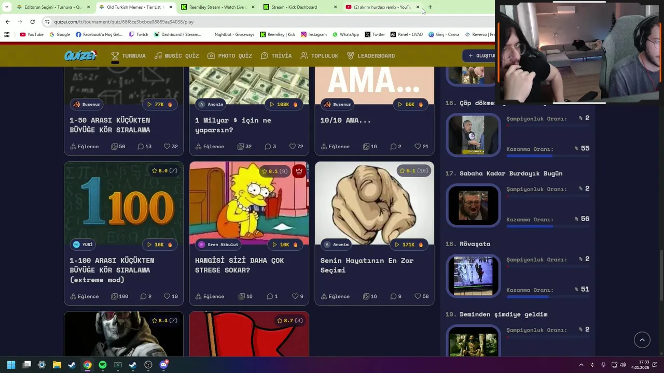Show hidden system tray icons
The width and height of the screenshot is (664, 373).
tap(581, 365)
